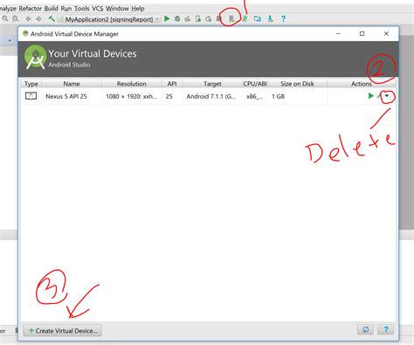Click the green Run button in main toolbar
The width and height of the screenshot is (414, 345).
(x=167, y=19)
